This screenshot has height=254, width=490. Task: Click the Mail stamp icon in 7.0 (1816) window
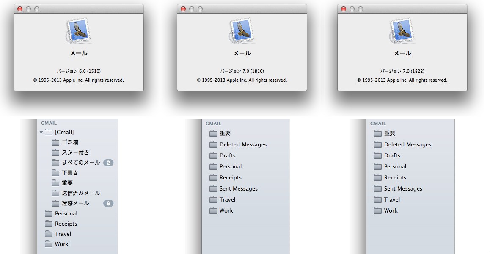242,30
